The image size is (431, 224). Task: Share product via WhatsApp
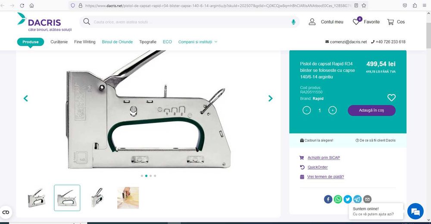pyautogui.click(x=338, y=199)
